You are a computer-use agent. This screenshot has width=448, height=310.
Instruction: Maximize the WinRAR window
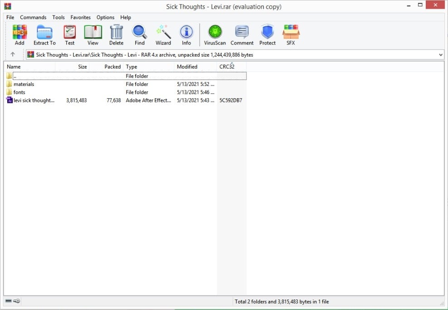tap(420, 5)
